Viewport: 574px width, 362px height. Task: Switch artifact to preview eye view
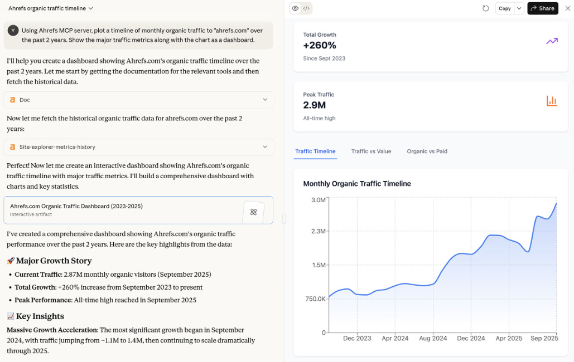pyautogui.click(x=295, y=8)
